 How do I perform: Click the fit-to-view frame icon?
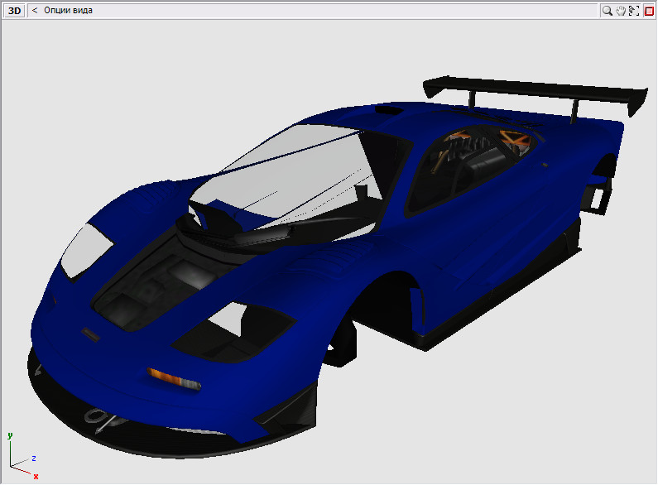634,11
